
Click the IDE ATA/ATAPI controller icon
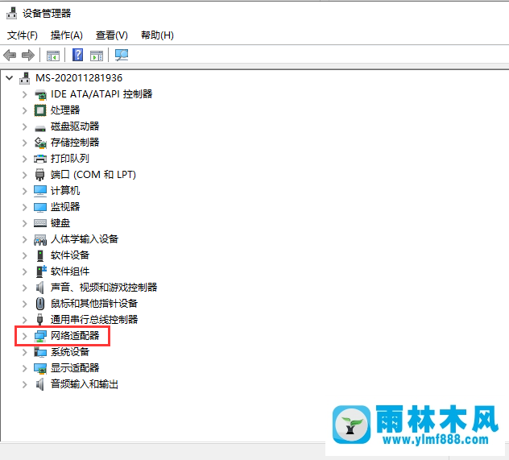[x=40, y=94]
